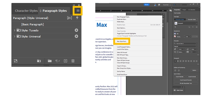Toggle Paragraph Styles in Text Style section

(180, 20)
